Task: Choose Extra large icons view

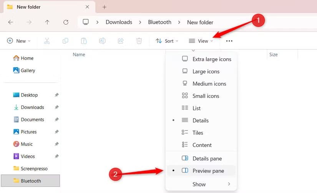Action: tap(201, 59)
